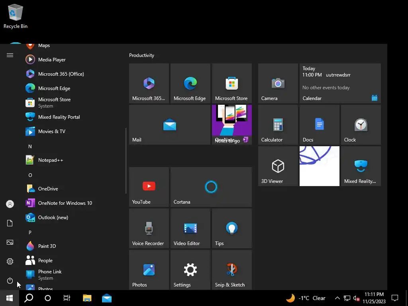The height and width of the screenshot is (306, 408).
Task: Open the Photos tile
Action: [149, 270]
